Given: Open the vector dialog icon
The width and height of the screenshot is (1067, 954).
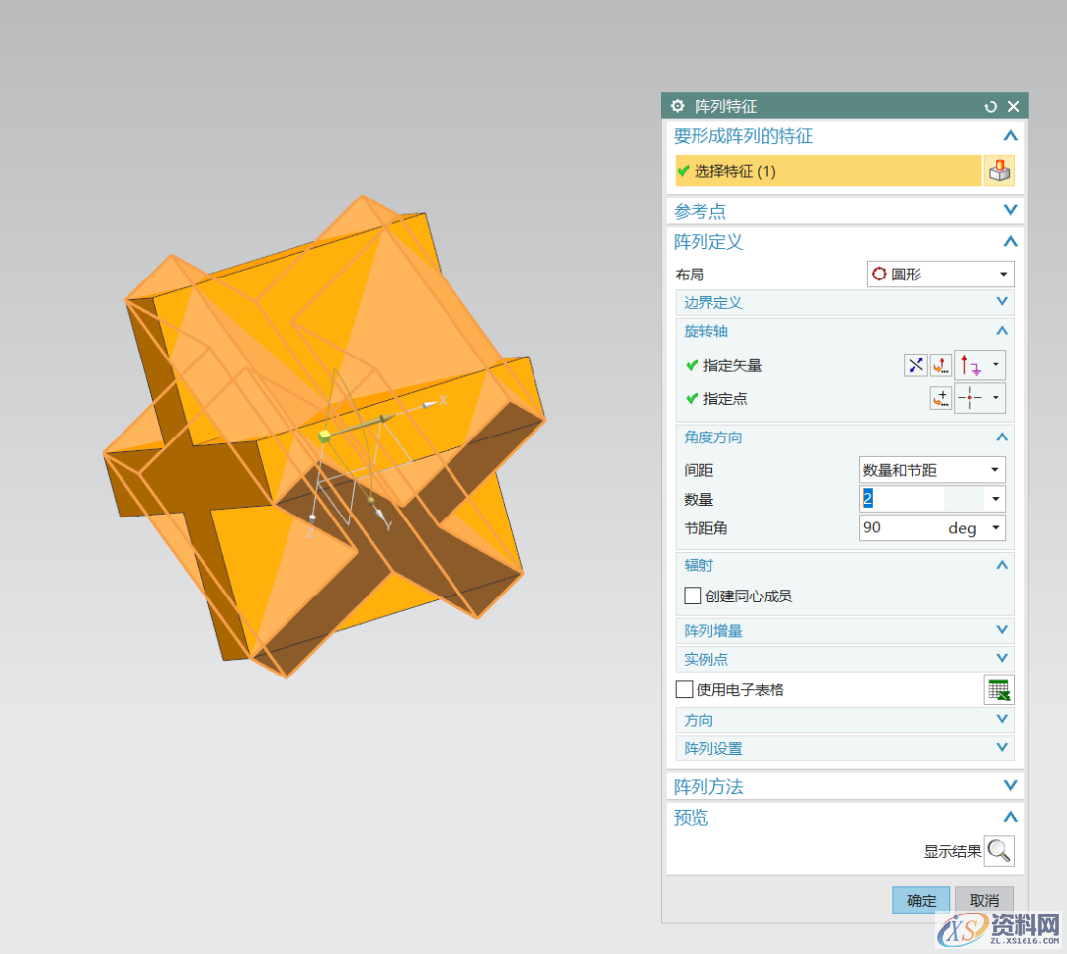Looking at the screenshot, I should click(x=941, y=365).
